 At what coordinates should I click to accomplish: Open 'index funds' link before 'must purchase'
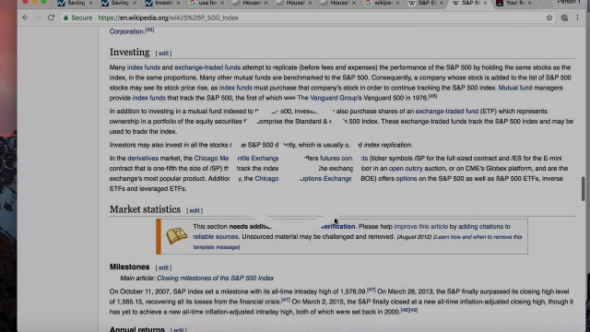point(236,88)
